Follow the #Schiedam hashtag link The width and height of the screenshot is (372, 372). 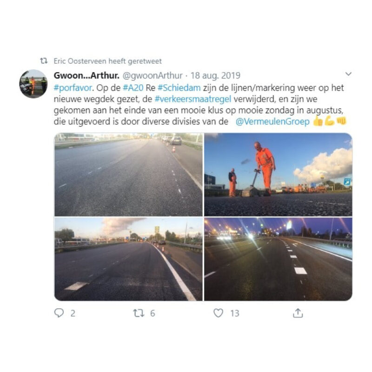point(179,88)
